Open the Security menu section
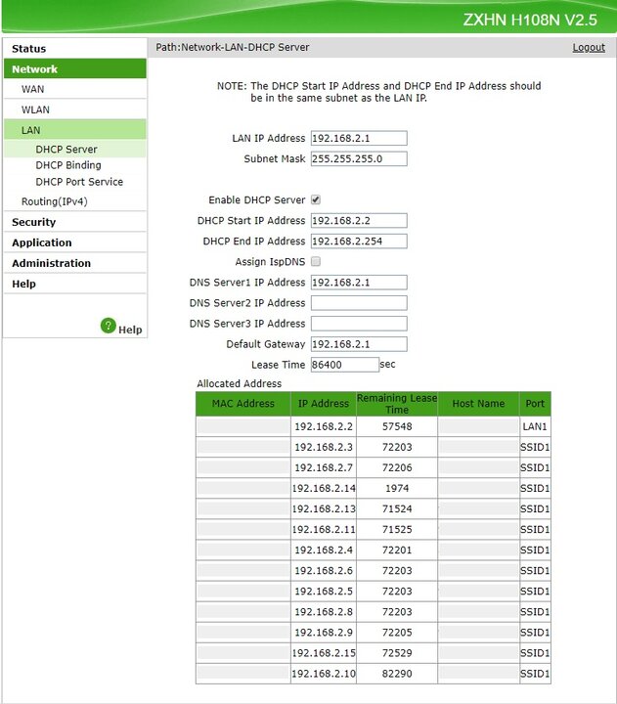Screen dimensions: 617x704 [75, 222]
